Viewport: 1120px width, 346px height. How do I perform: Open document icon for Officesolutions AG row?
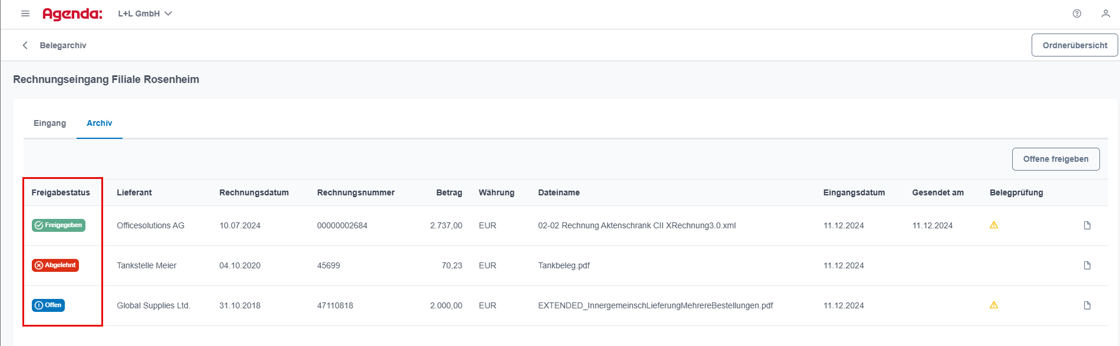coord(1088,225)
